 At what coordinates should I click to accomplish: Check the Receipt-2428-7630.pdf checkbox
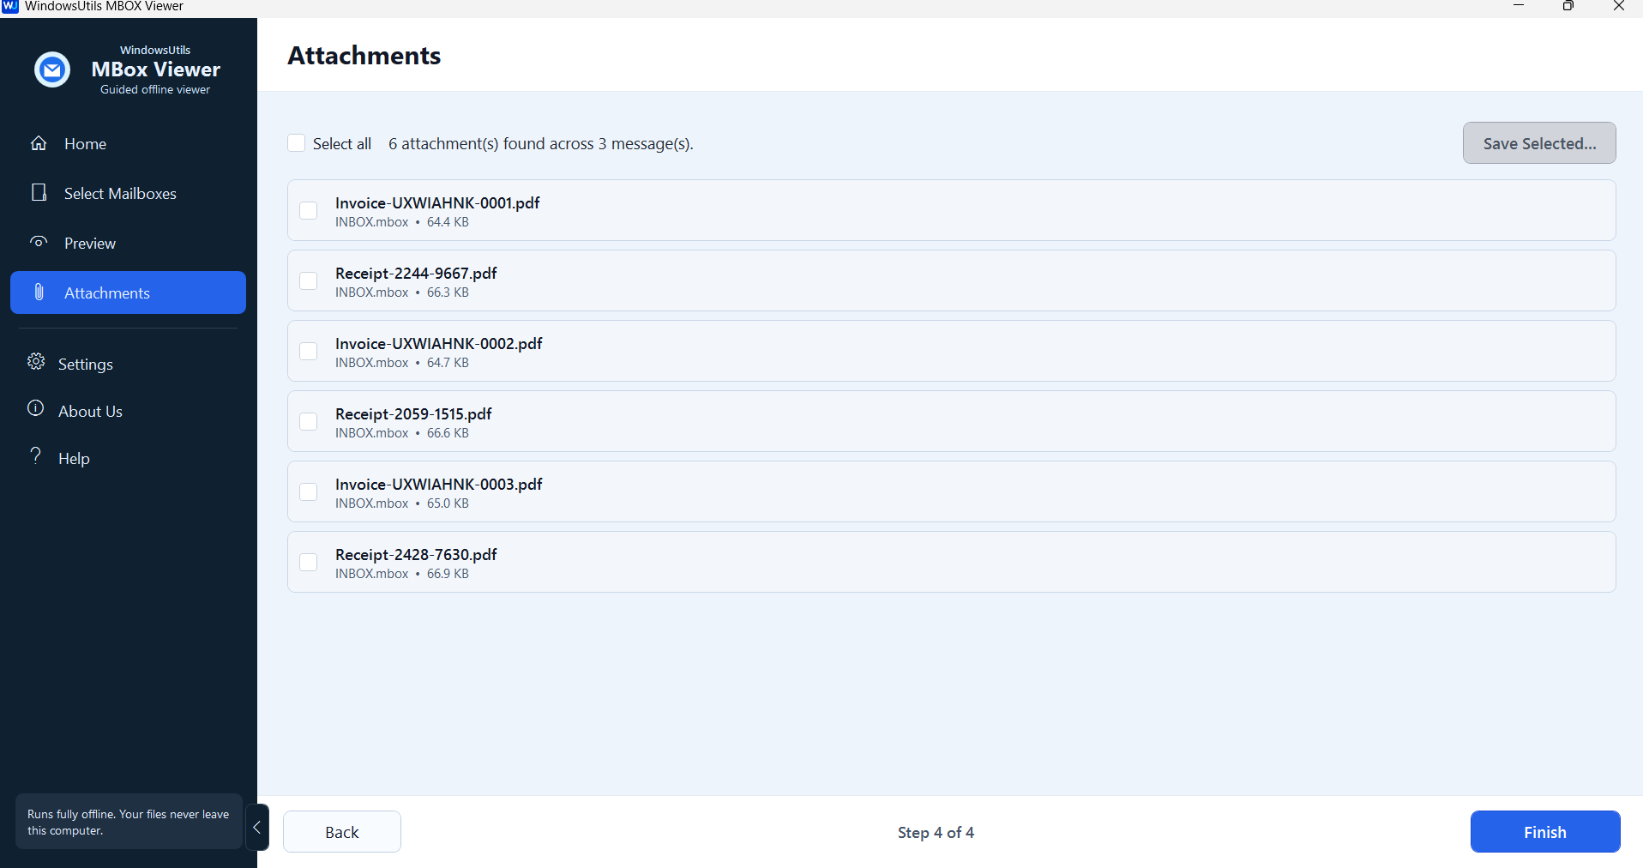tap(309, 562)
